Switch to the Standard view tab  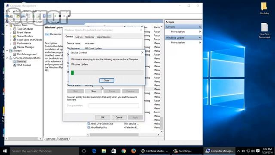click(63, 139)
